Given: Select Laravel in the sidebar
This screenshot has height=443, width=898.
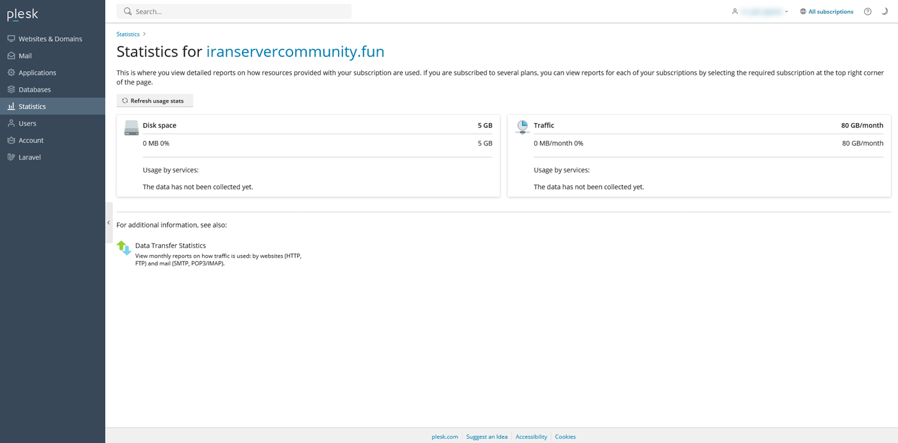Looking at the screenshot, I should [x=30, y=157].
